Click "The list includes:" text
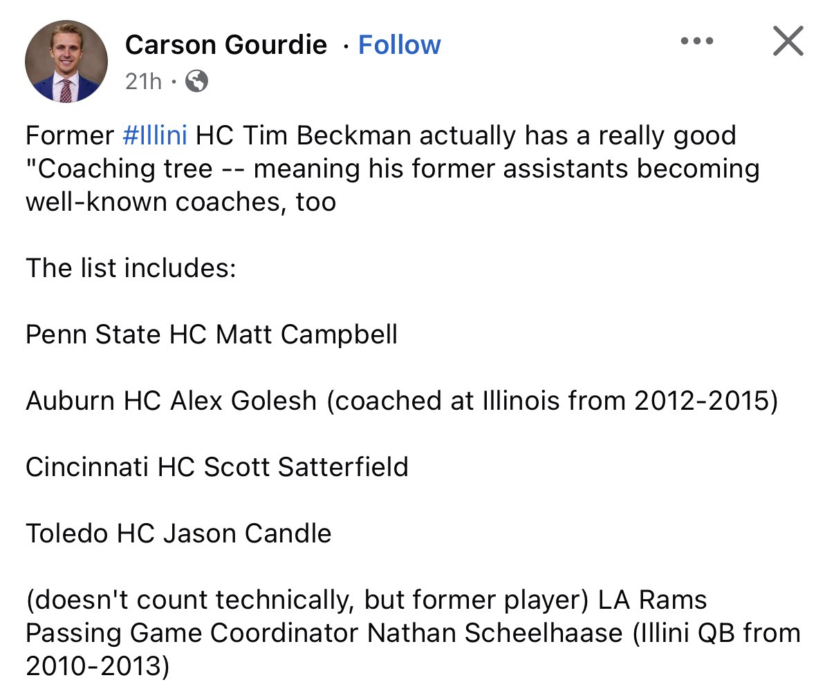Image resolution: width=834 pixels, height=700 pixels. [131, 267]
